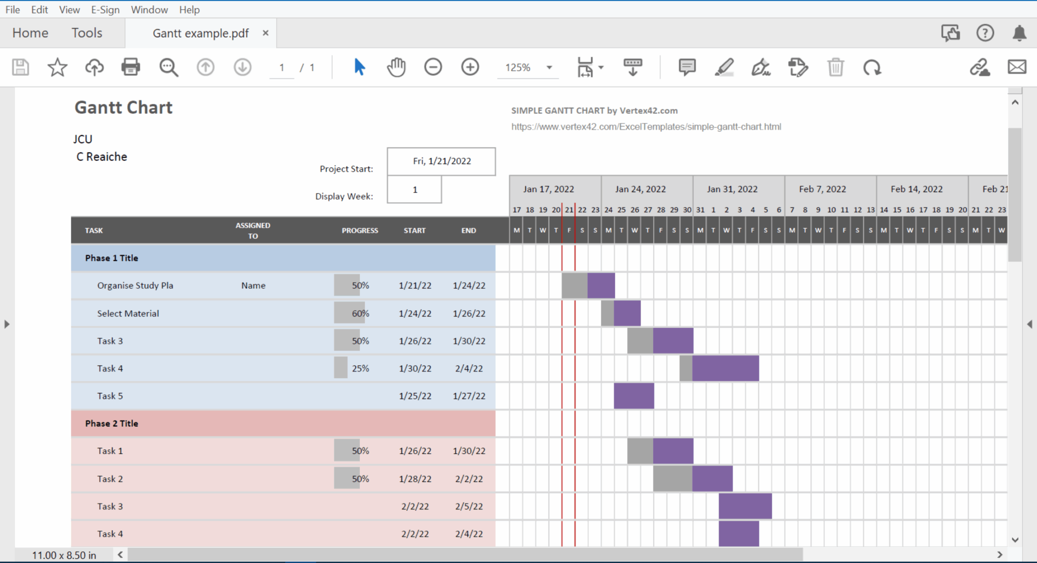Toggle the selection arrow tool
Viewport: 1037px width, 563px height.
359,67
